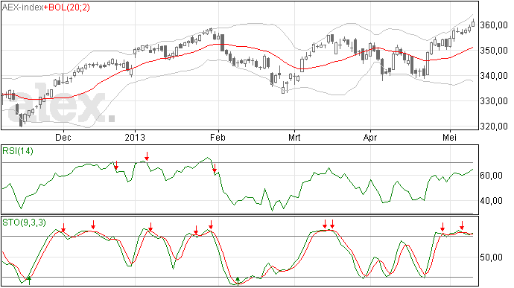Click the RSI red sell arrow above the February drop

(215, 168)
